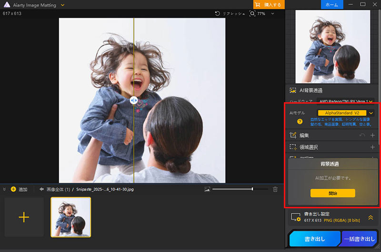Screen dimensions: 381x252
Task: Open the app title dropdown arrow
Action: tap(63, 5)
